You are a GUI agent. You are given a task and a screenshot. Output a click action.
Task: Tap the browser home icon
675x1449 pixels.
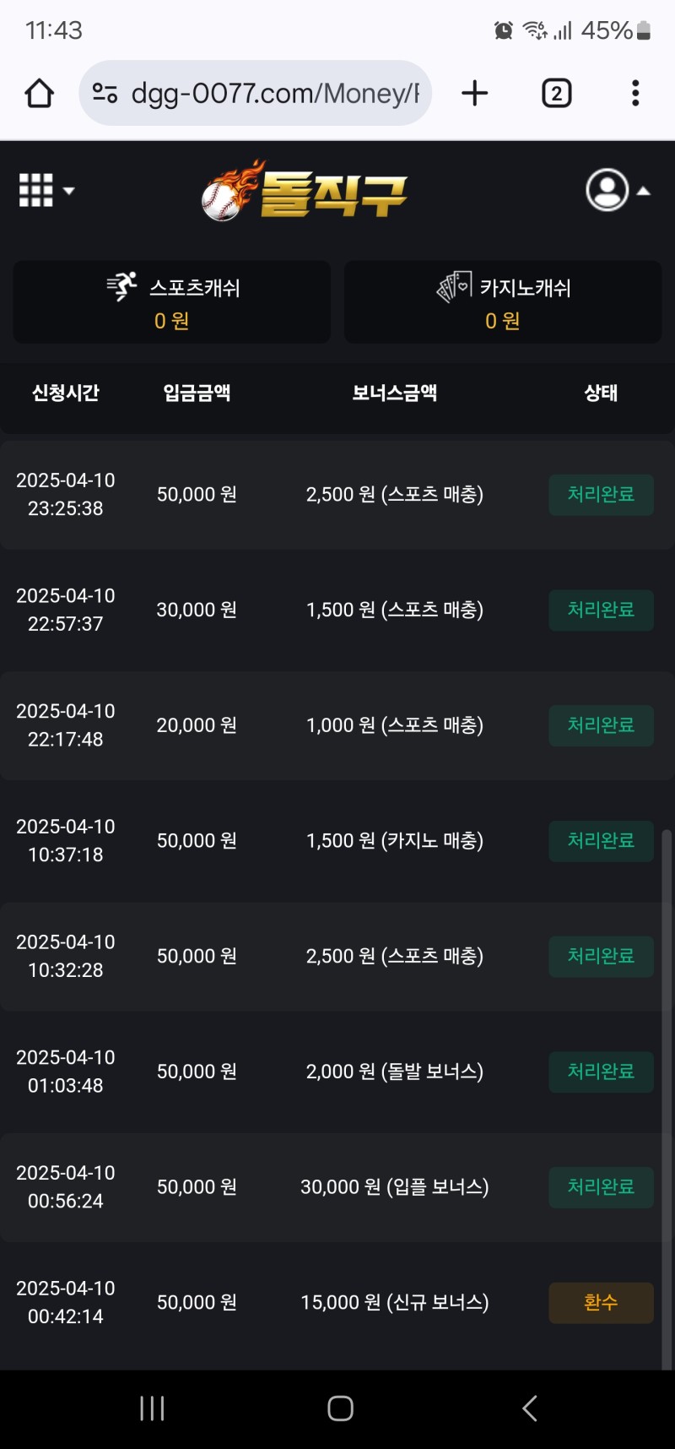pyautogui.click(x=40, y=93)
